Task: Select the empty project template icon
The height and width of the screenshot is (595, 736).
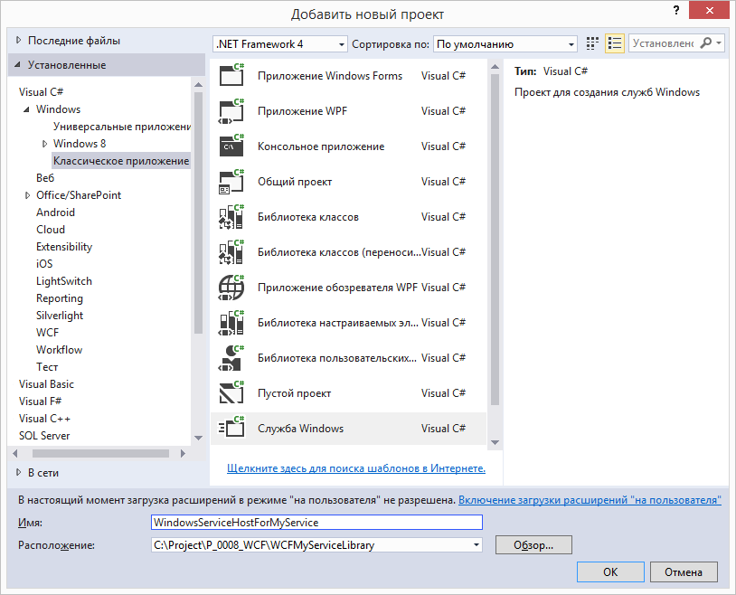Action: [231, 393]
